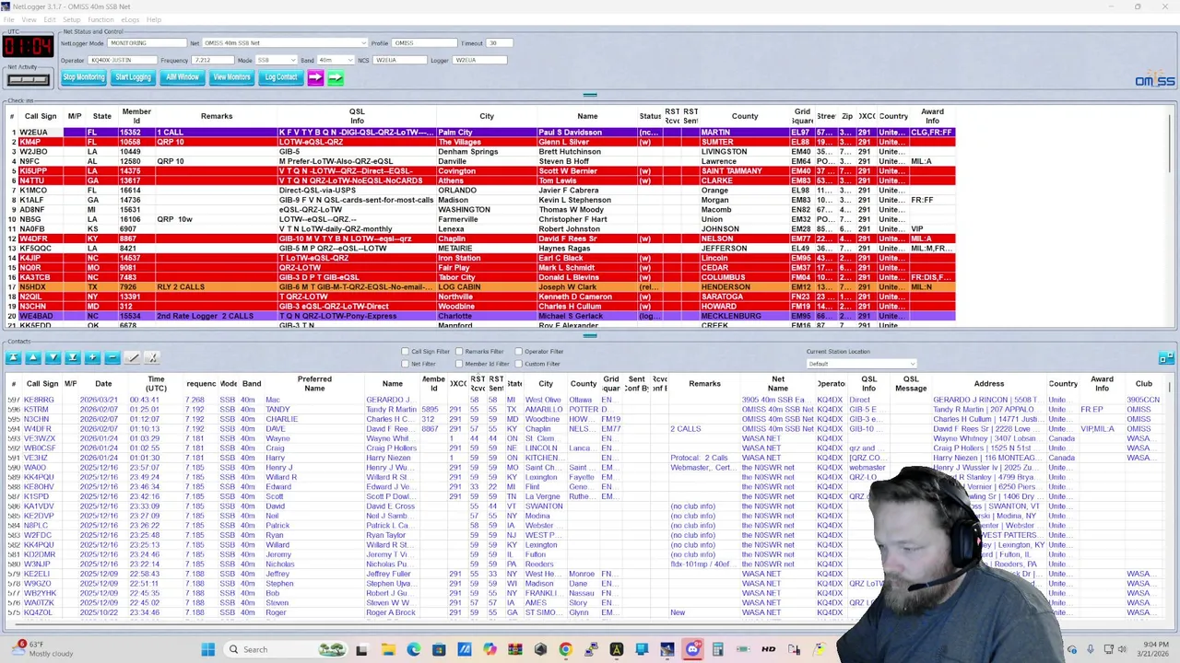Screen dimensions: 1180x663
Task: Open Google Chrome from taskbar
Action: pos(565,649)
